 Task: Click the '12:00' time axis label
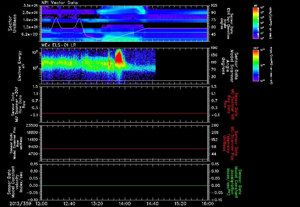(x=42, y=203)
